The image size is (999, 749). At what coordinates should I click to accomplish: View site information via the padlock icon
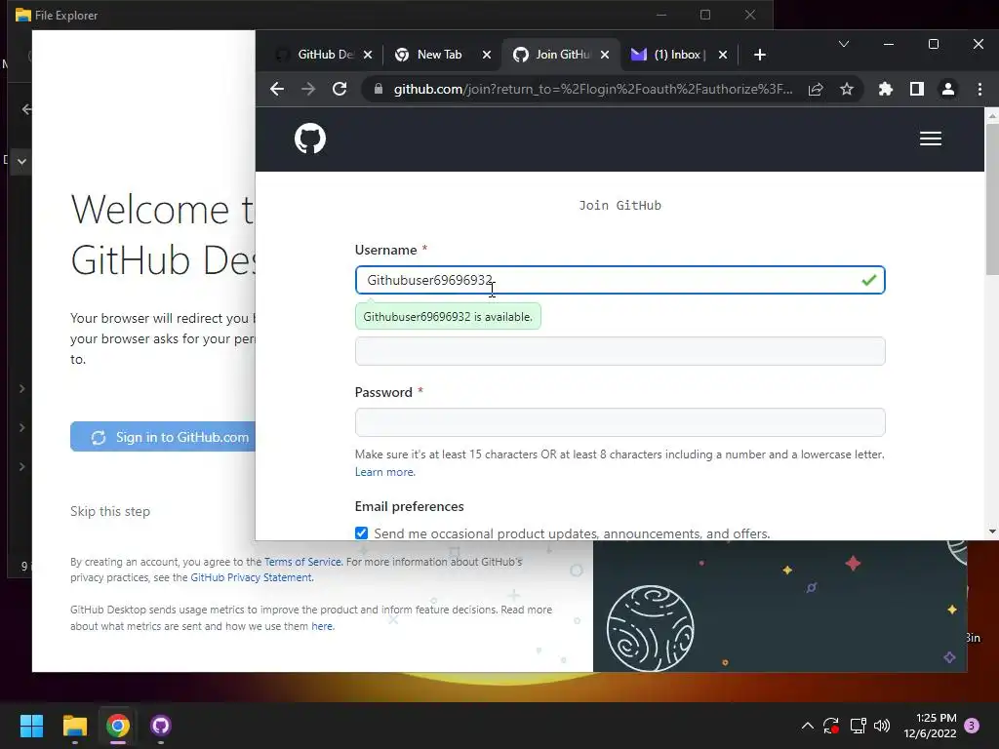pyautogui.click(x=379, y=89)
